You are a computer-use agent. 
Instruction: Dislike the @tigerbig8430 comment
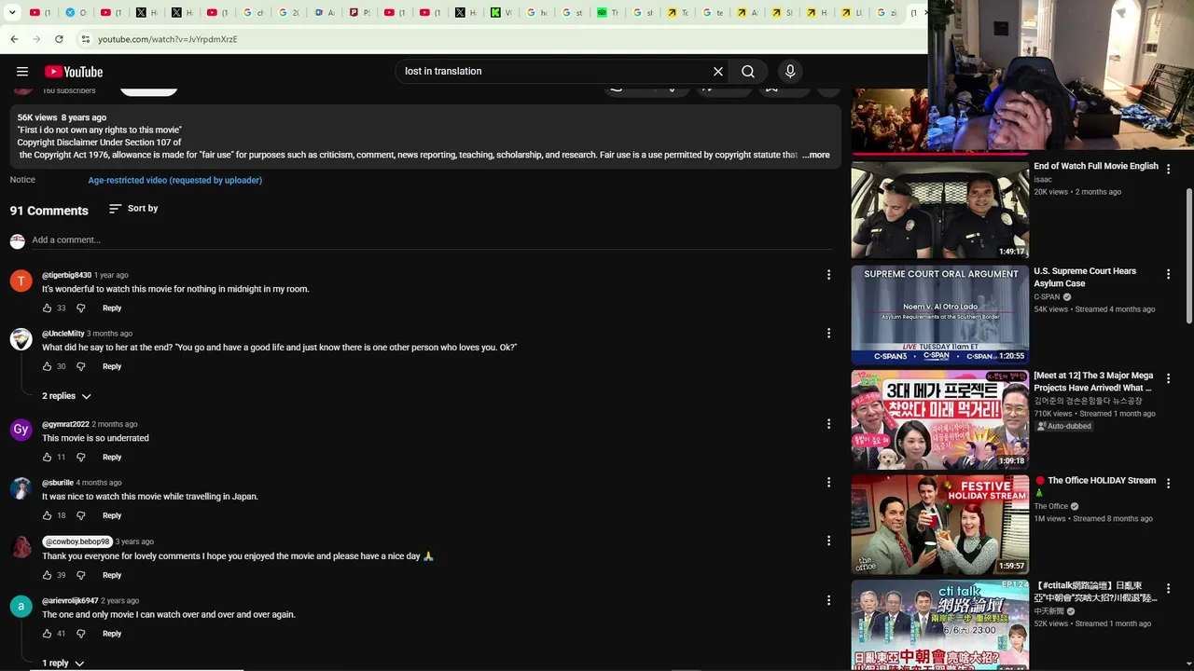tap(81, 308)
